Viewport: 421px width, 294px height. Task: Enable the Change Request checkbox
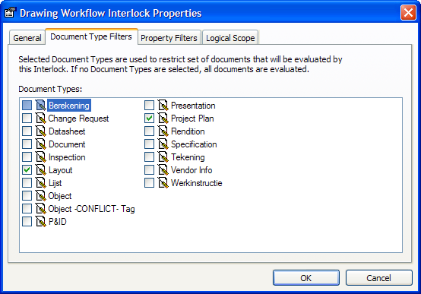[x=27, y=119]
